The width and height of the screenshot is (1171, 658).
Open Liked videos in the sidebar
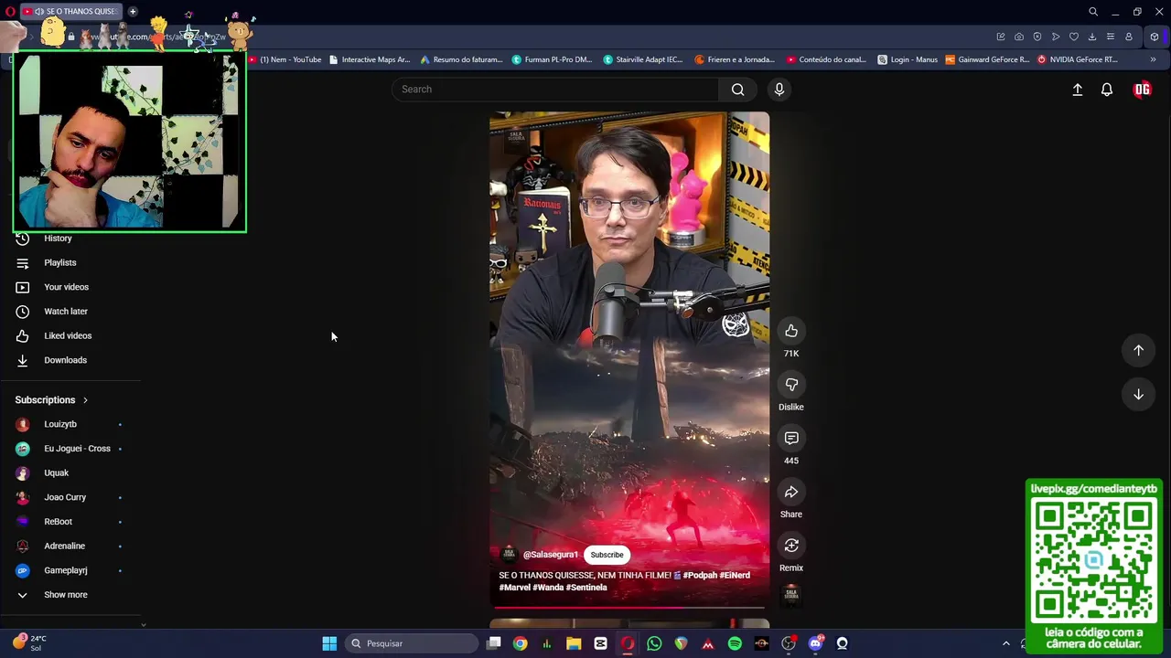[68, 335]
